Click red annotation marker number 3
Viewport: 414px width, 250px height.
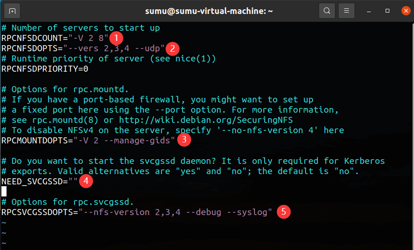click(x=185, y=139)
